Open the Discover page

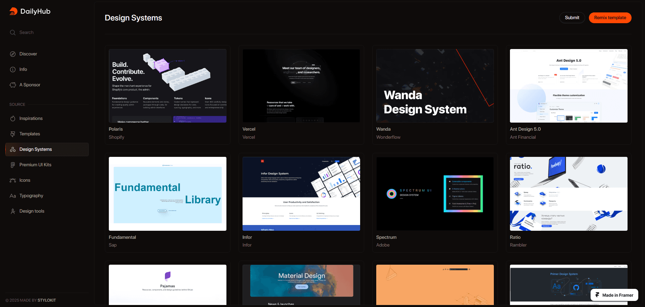click(x=28, y=54)
